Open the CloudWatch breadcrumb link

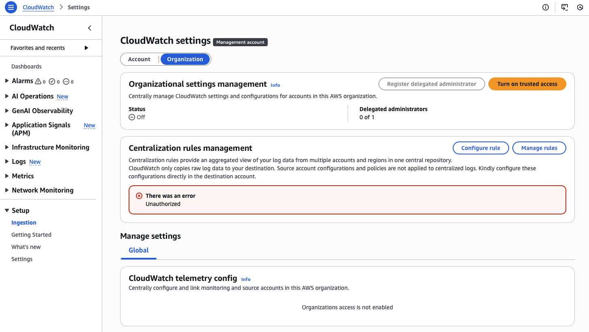(38, 7)
